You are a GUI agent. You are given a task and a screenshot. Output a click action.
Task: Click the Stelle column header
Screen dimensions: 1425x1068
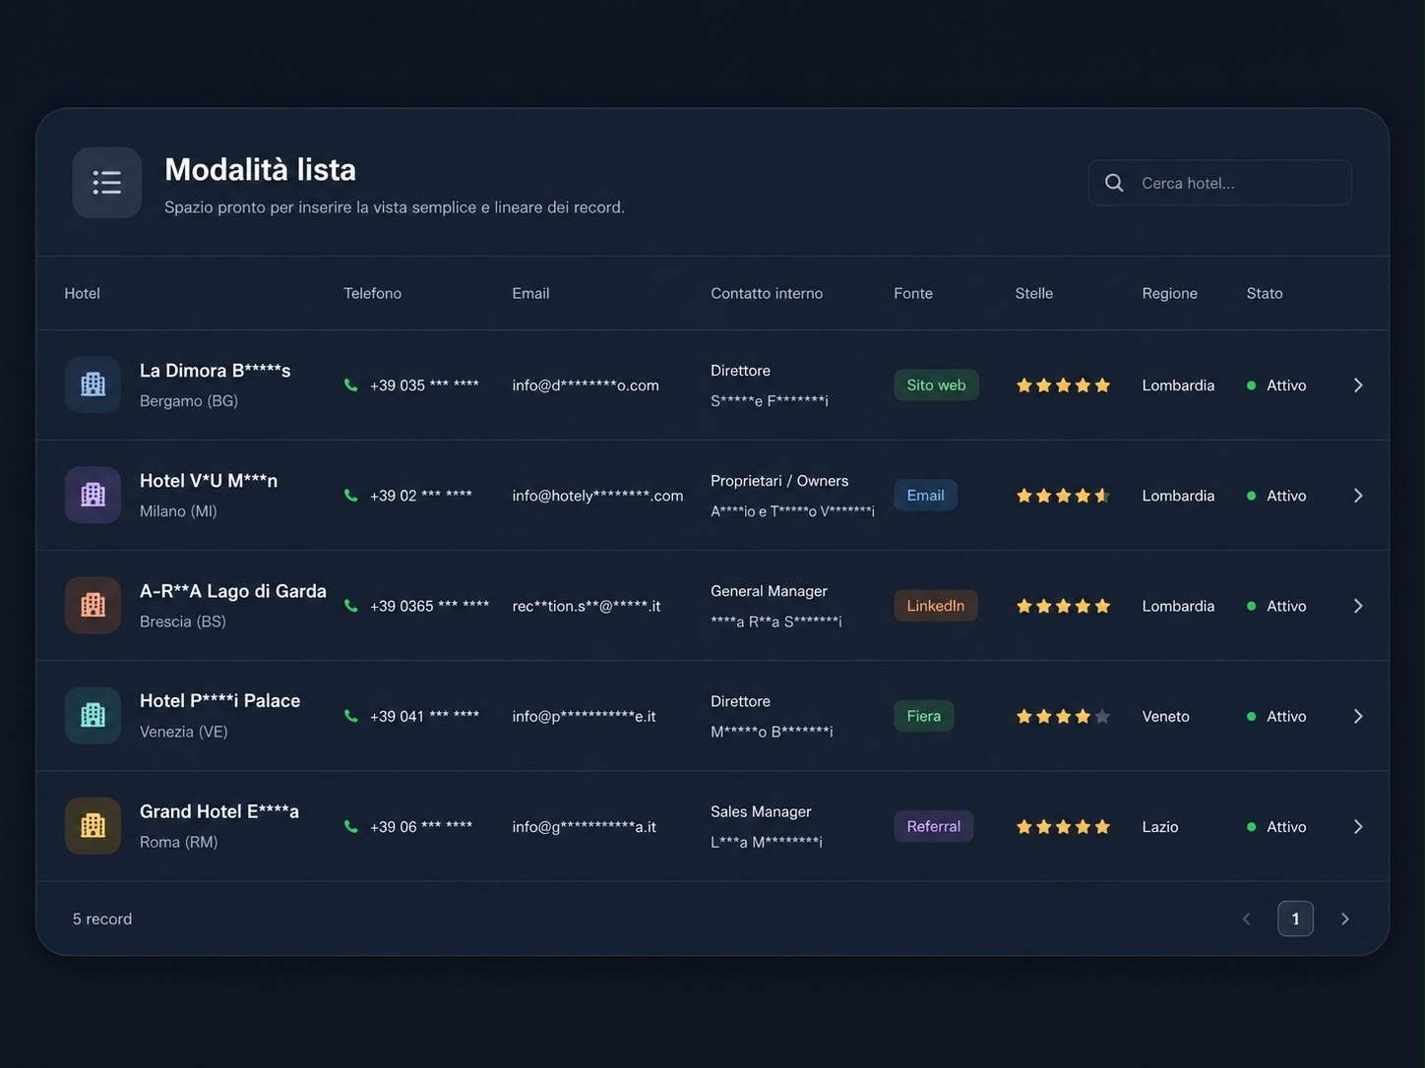point(1034,293)
